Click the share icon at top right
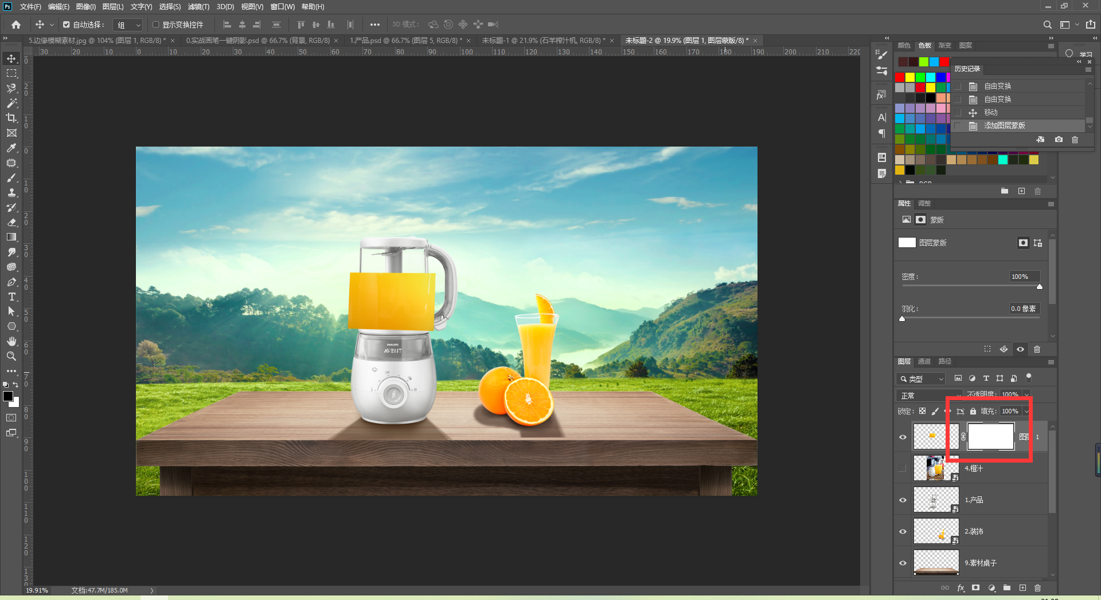The width and height of the screenshot is (1101, 600). point(1091,25)
